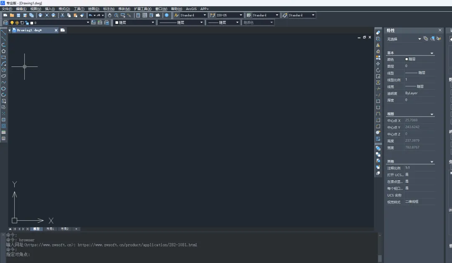This screenshot has width=452, height=263.
Task: Click the Match Properties brush icon
Action: point(82,15)
